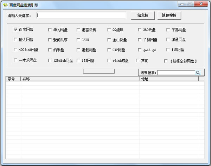This screenshot has height=166, width=211.
Task: Check the 盛大网盘 option
Action: (x=15, y=40)
